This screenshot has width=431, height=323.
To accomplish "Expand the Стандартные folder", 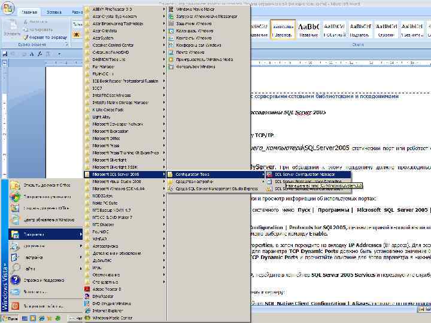I will (125, 282).
